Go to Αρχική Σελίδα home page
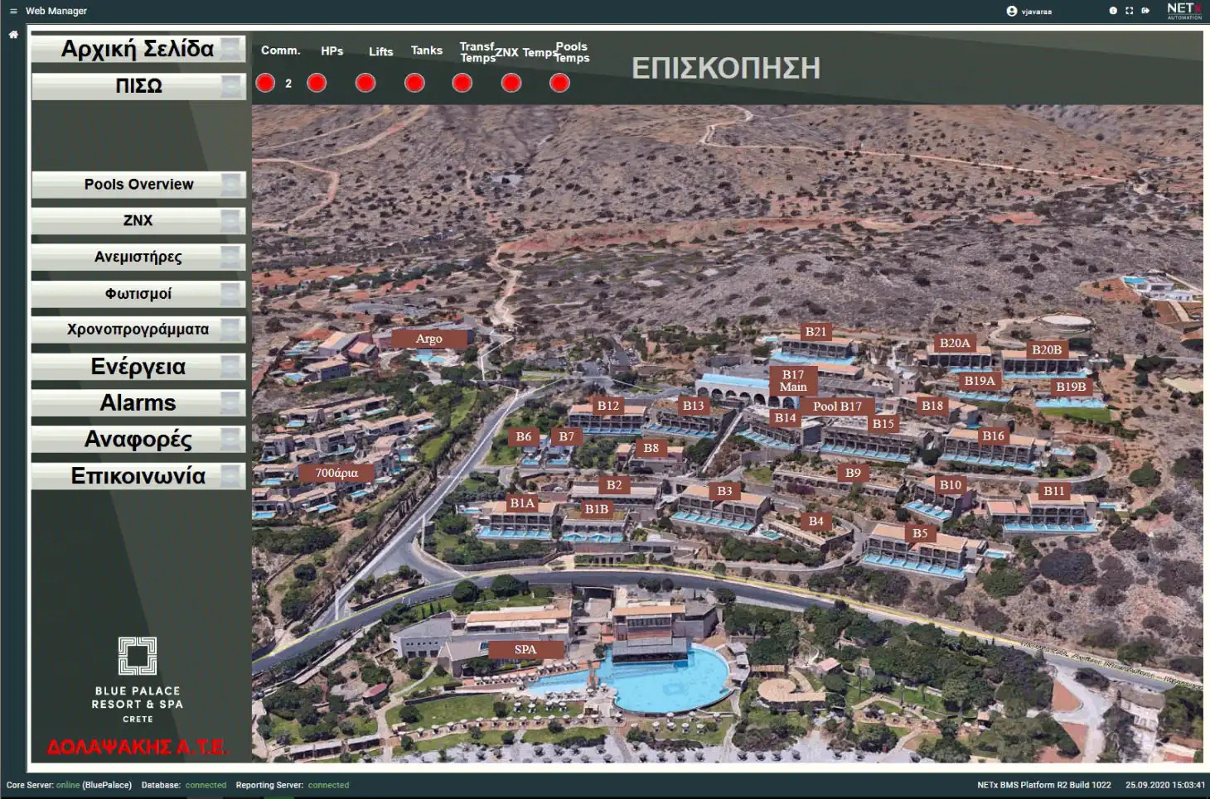The height and width of the screenshot is (799, 1210). [138, 49]
